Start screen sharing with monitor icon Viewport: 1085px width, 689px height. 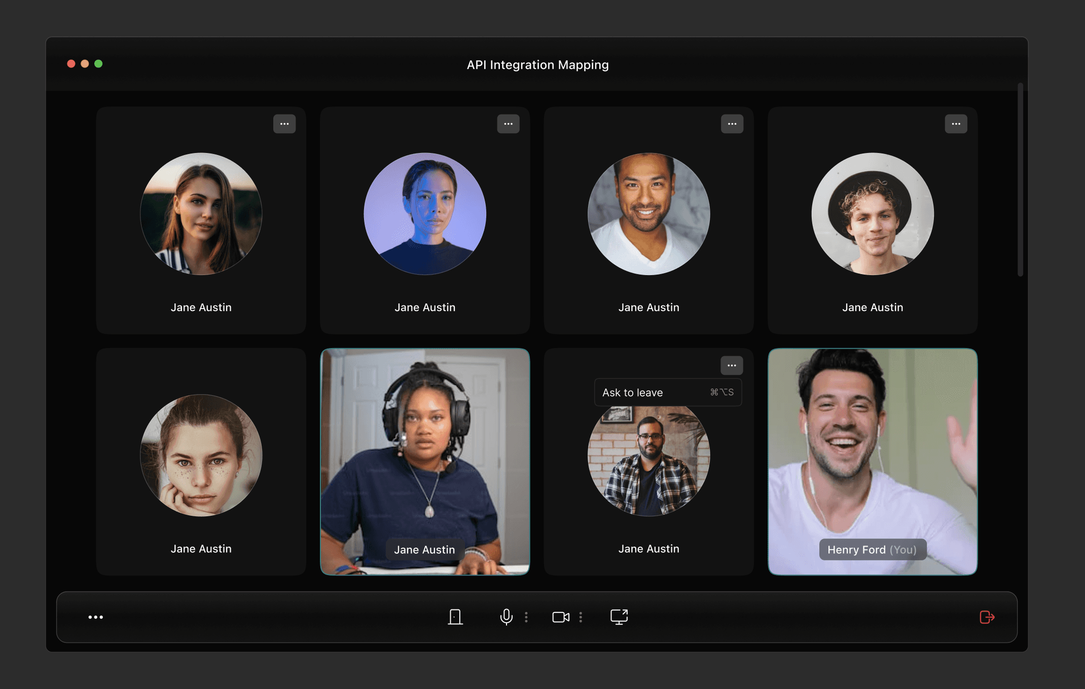click(619, 617)
